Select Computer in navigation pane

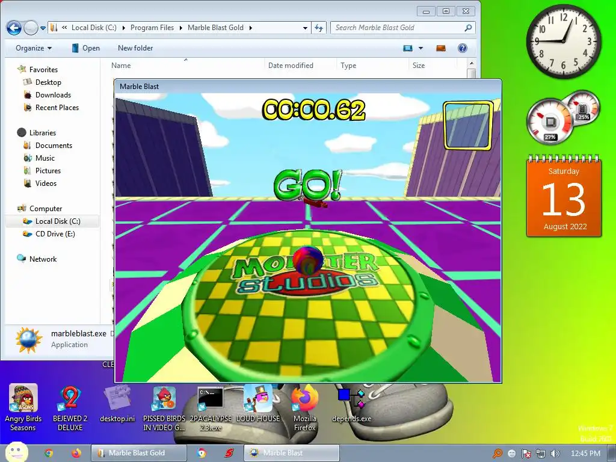tap(40, 208)
